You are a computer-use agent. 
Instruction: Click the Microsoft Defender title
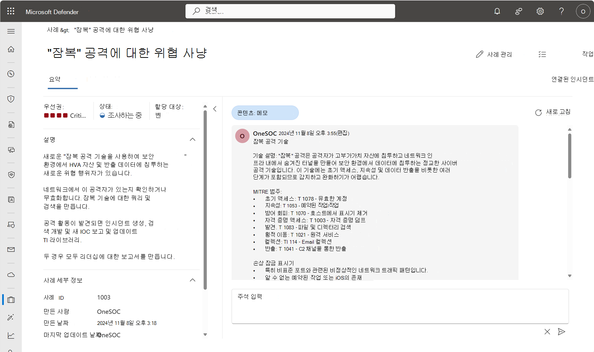[x=52, y=12]
